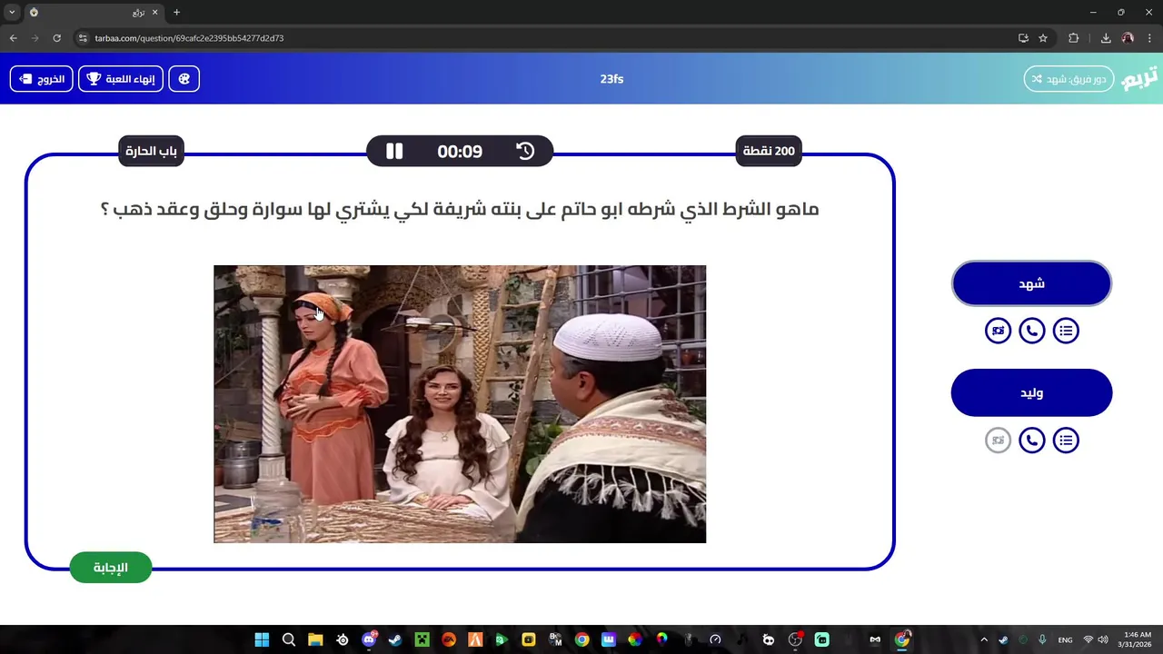This screenshot has width=1163, height=654.
Task: Show hidden system tray icons
Action: tap(983, 639)
